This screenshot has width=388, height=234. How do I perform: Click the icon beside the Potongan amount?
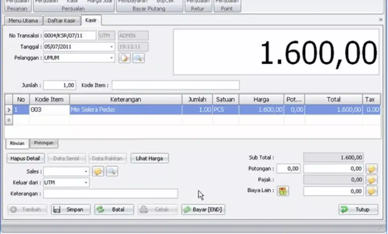(372, 169)
